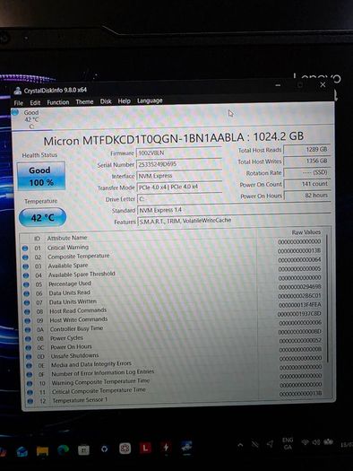Open the Disk menu
The height and width of the screenshot is (471, 353).
pos(106,101)
